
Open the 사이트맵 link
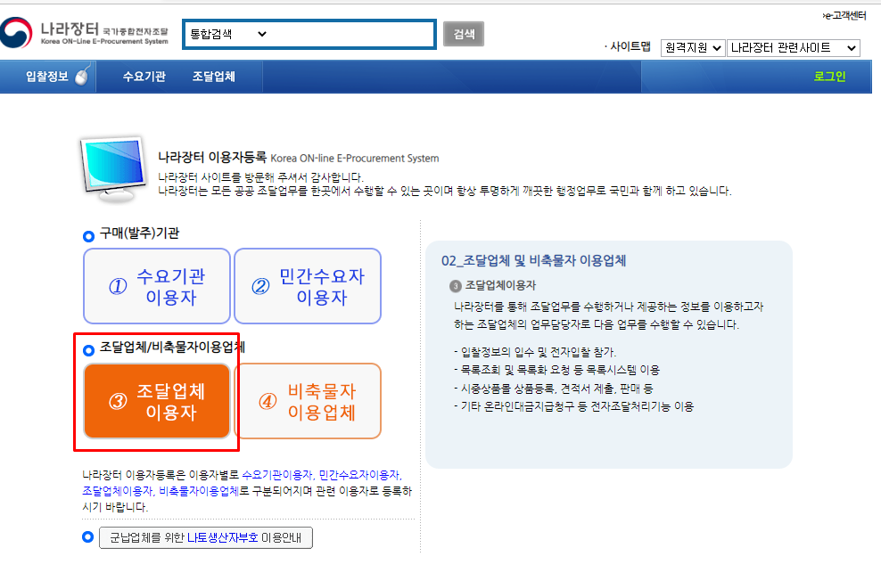(630, 47)
